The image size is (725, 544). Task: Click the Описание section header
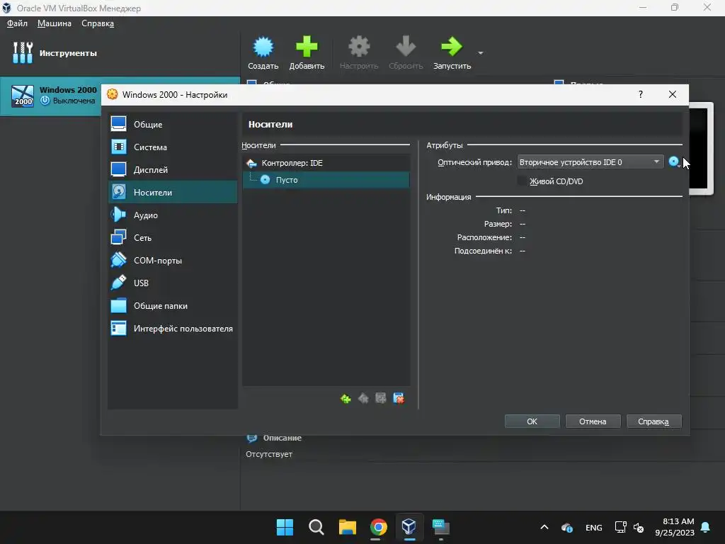pos(282,438)
